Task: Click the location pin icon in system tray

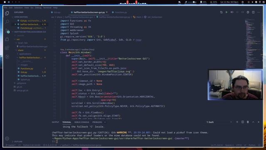Action: 260,2
